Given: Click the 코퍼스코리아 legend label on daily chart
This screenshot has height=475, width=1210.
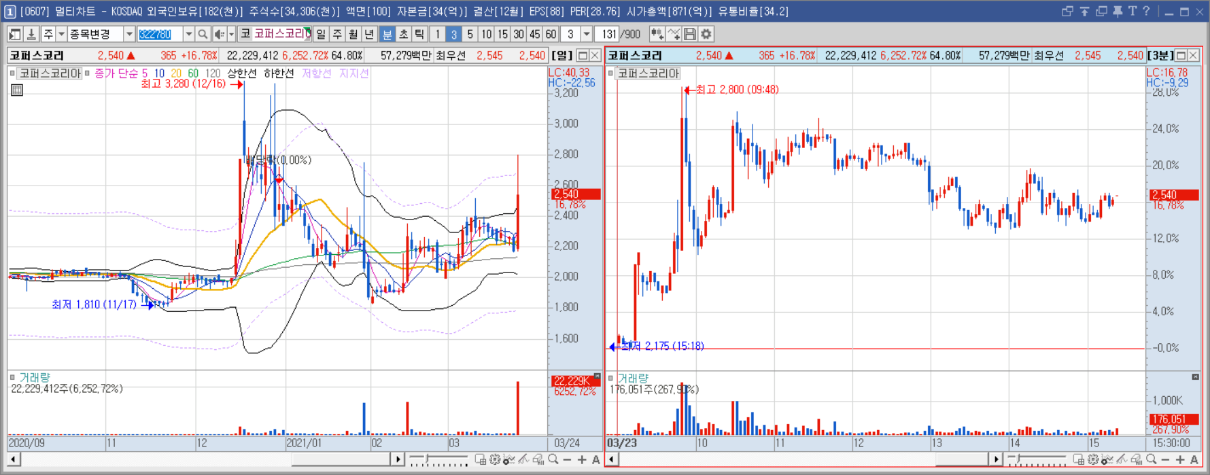Looking at the screenshot, I should 50,73.
